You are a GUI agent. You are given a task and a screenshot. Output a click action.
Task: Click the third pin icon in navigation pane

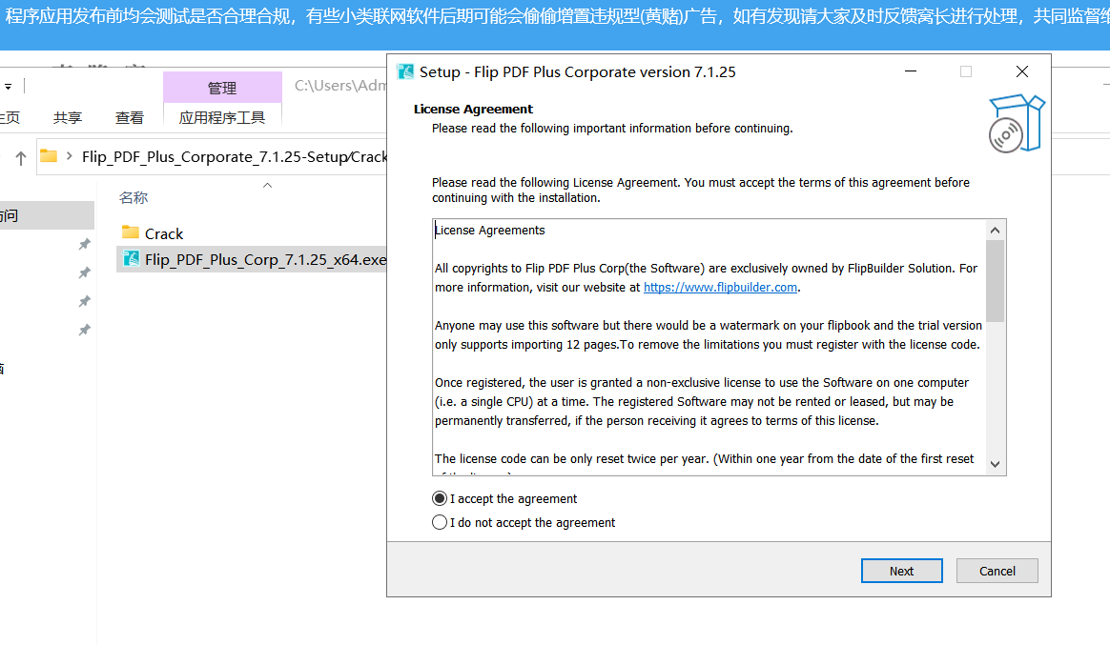pos(84,301)
